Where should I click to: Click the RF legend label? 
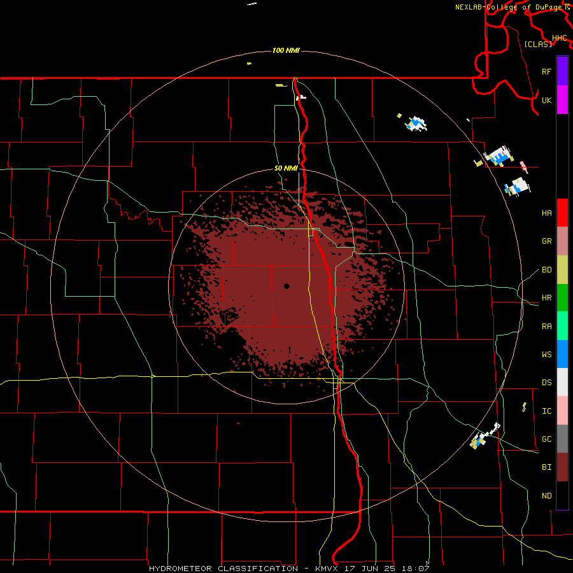(546, 71)
